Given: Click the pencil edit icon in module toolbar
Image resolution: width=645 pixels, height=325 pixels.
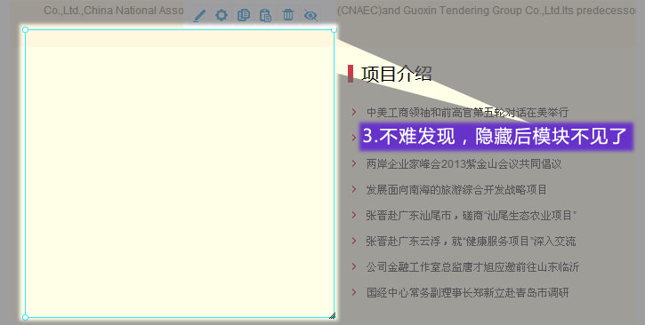Looking at the screenshot, I should [x=199, y=16].
